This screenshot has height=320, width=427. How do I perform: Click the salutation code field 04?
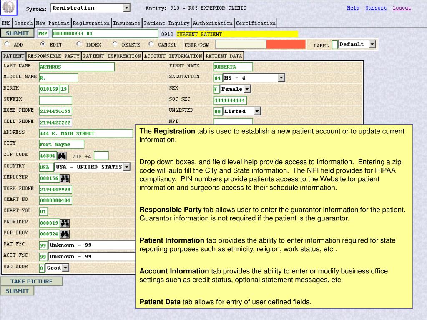[218, 78]
